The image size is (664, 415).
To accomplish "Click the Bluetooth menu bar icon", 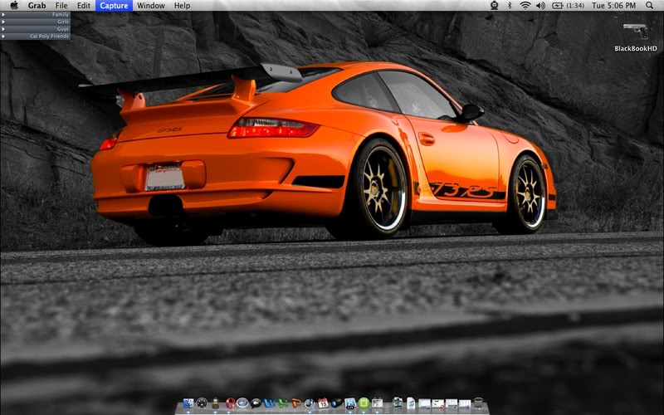I will pos(510,6).
